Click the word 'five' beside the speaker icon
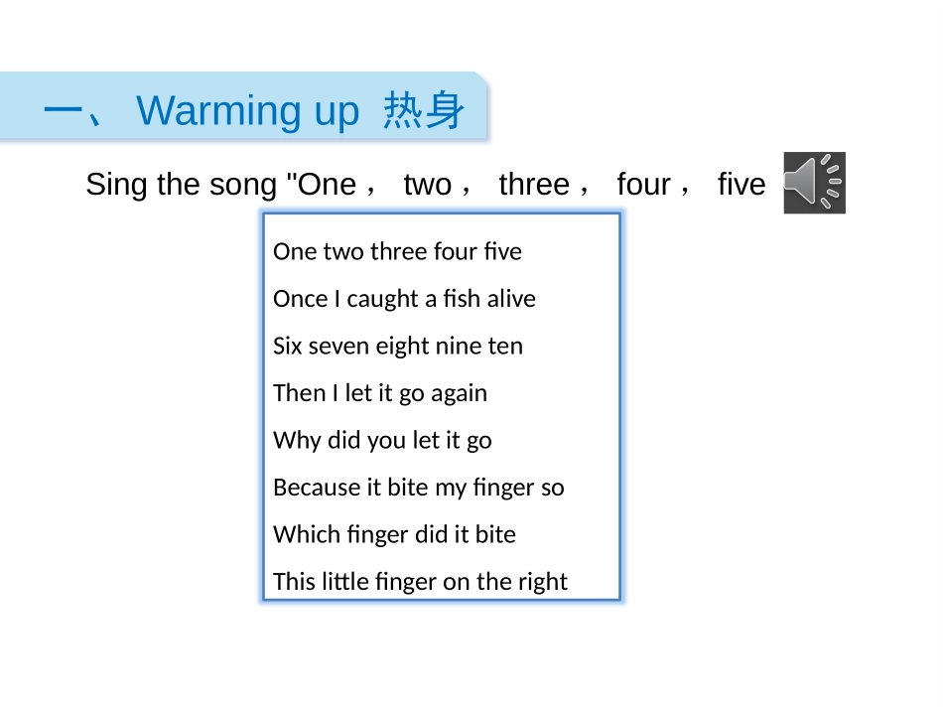The height and width of the screenshot is (708, 943). [x=741, y=184]
